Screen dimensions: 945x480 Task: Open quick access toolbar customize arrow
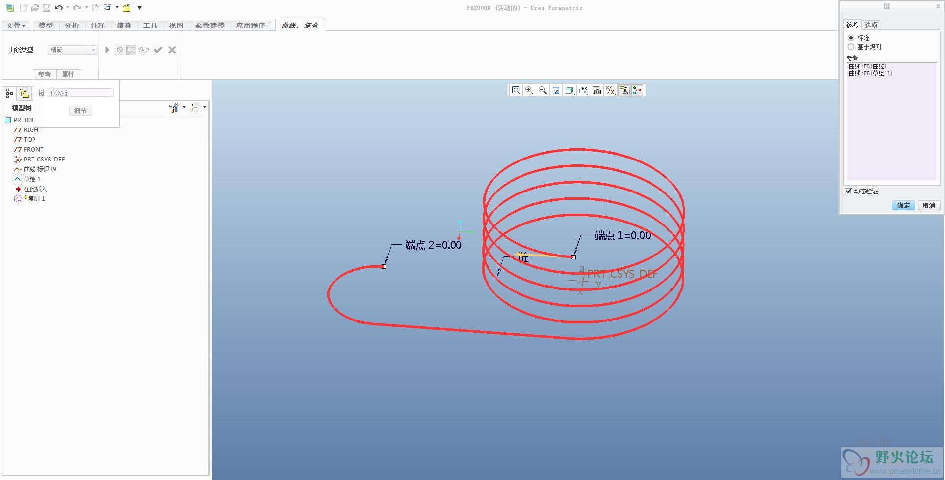139,8
